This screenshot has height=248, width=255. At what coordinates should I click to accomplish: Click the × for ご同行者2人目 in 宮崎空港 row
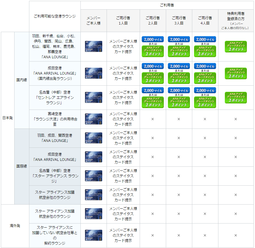click(x=152, y=119)
